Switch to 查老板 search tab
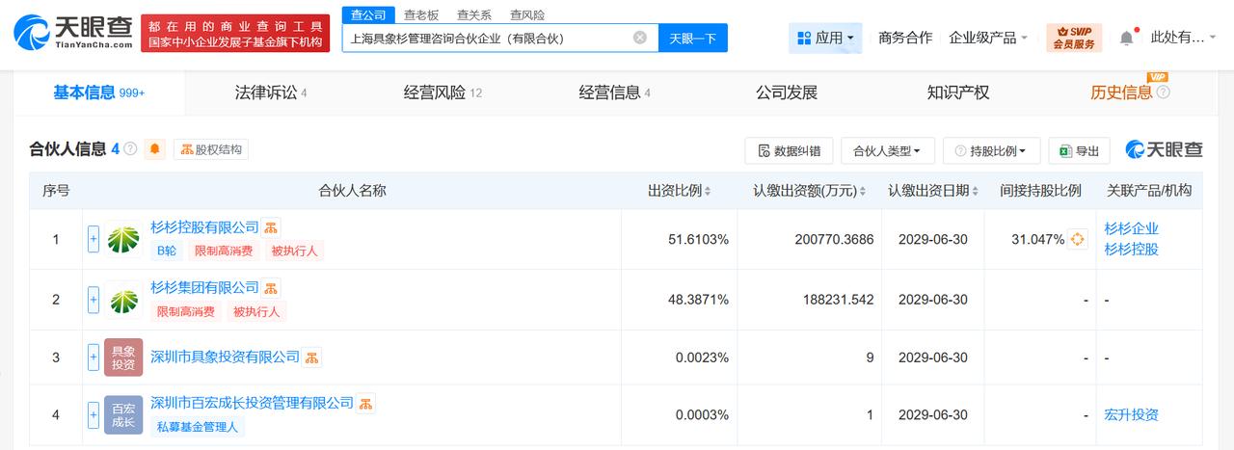1234x450 pixels. pyautogui.click(x=420, y=15)
